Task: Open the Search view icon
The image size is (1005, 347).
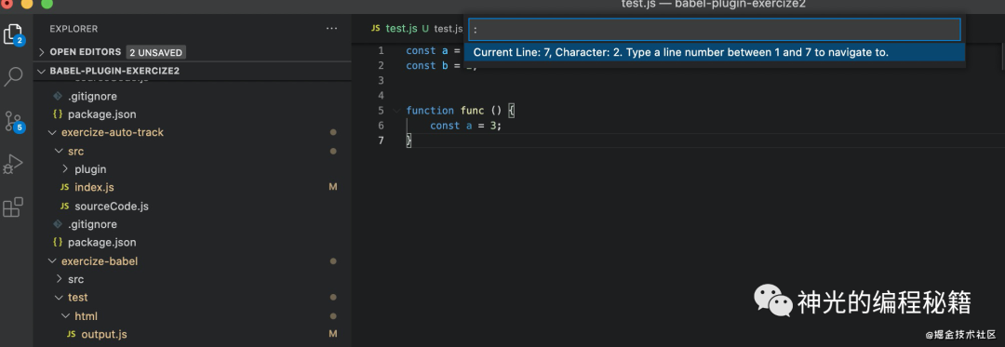Action: coord(13,76)
